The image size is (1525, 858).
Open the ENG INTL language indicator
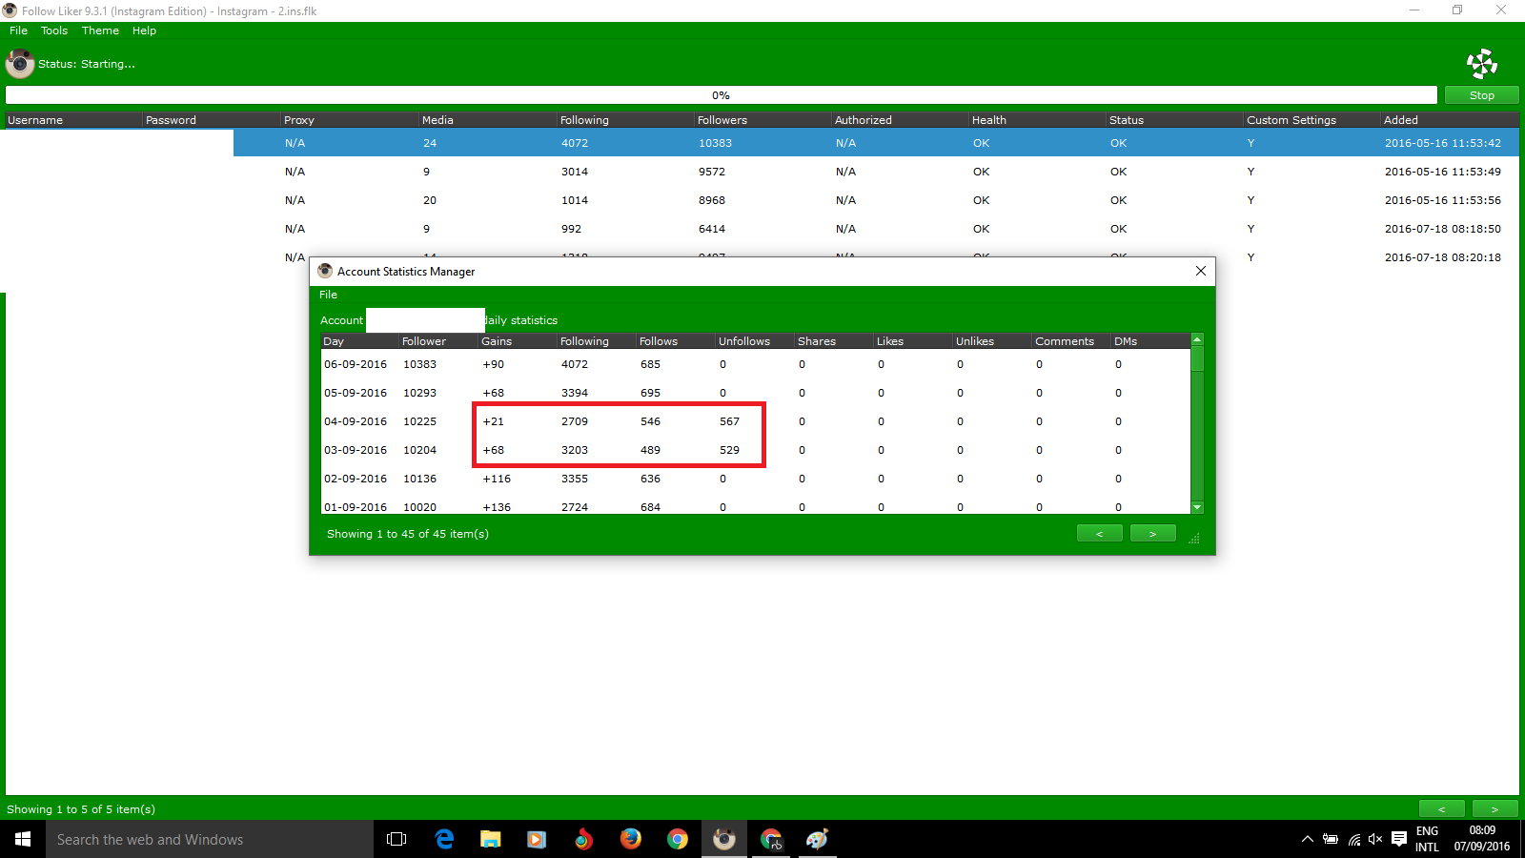coord(1427,839)
